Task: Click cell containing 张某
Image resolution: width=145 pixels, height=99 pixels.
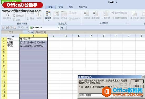Action: click(x=13, y=42)
